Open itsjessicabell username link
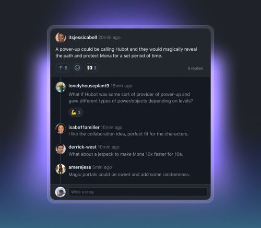Image resolution: width=261 pixels, height=228 pixels. [82, 38]
